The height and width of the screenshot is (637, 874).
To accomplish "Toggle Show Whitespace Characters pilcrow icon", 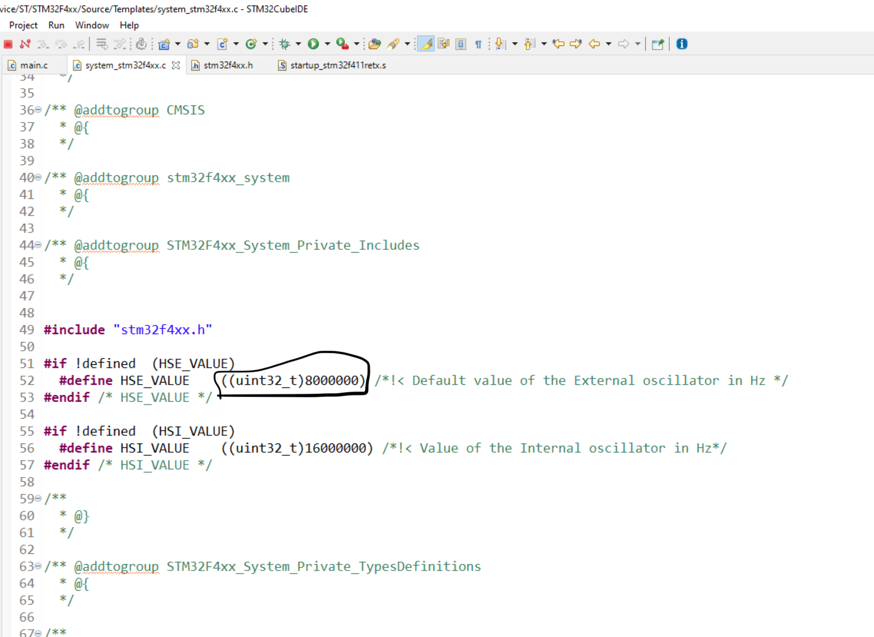I will tap(478, 44).
